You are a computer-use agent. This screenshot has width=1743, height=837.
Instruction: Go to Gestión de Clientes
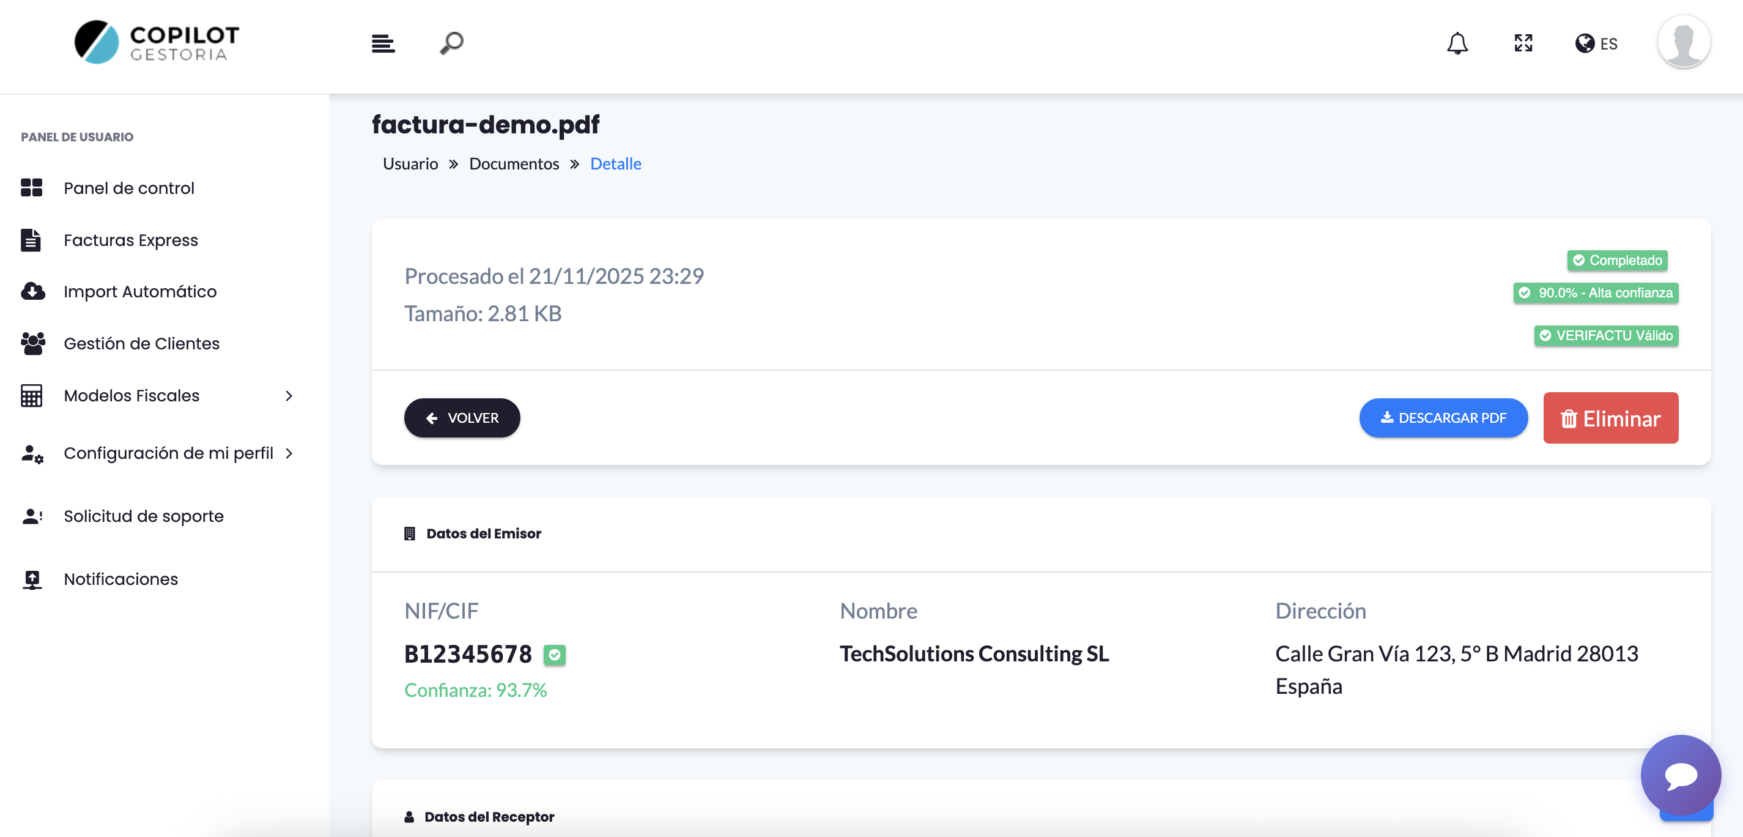pyautogui.click(x=141, y=343)
